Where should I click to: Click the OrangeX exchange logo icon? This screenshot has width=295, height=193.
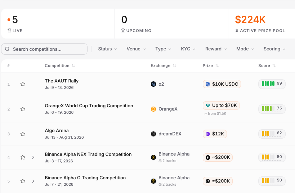click(153, 109)
